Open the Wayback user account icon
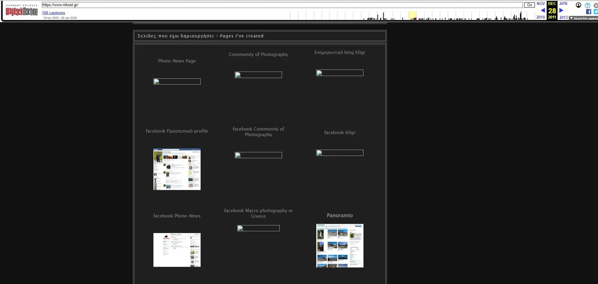This screenshot has height=284, width=598. (x=578, y=5)
